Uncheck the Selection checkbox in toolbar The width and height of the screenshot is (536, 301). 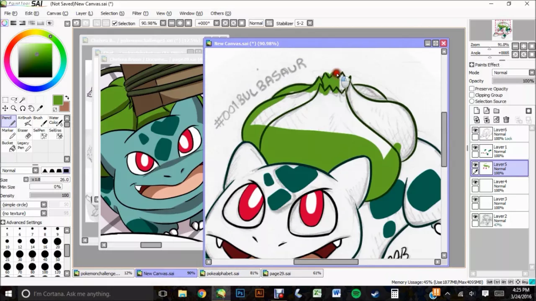click(x=115, y=23)
